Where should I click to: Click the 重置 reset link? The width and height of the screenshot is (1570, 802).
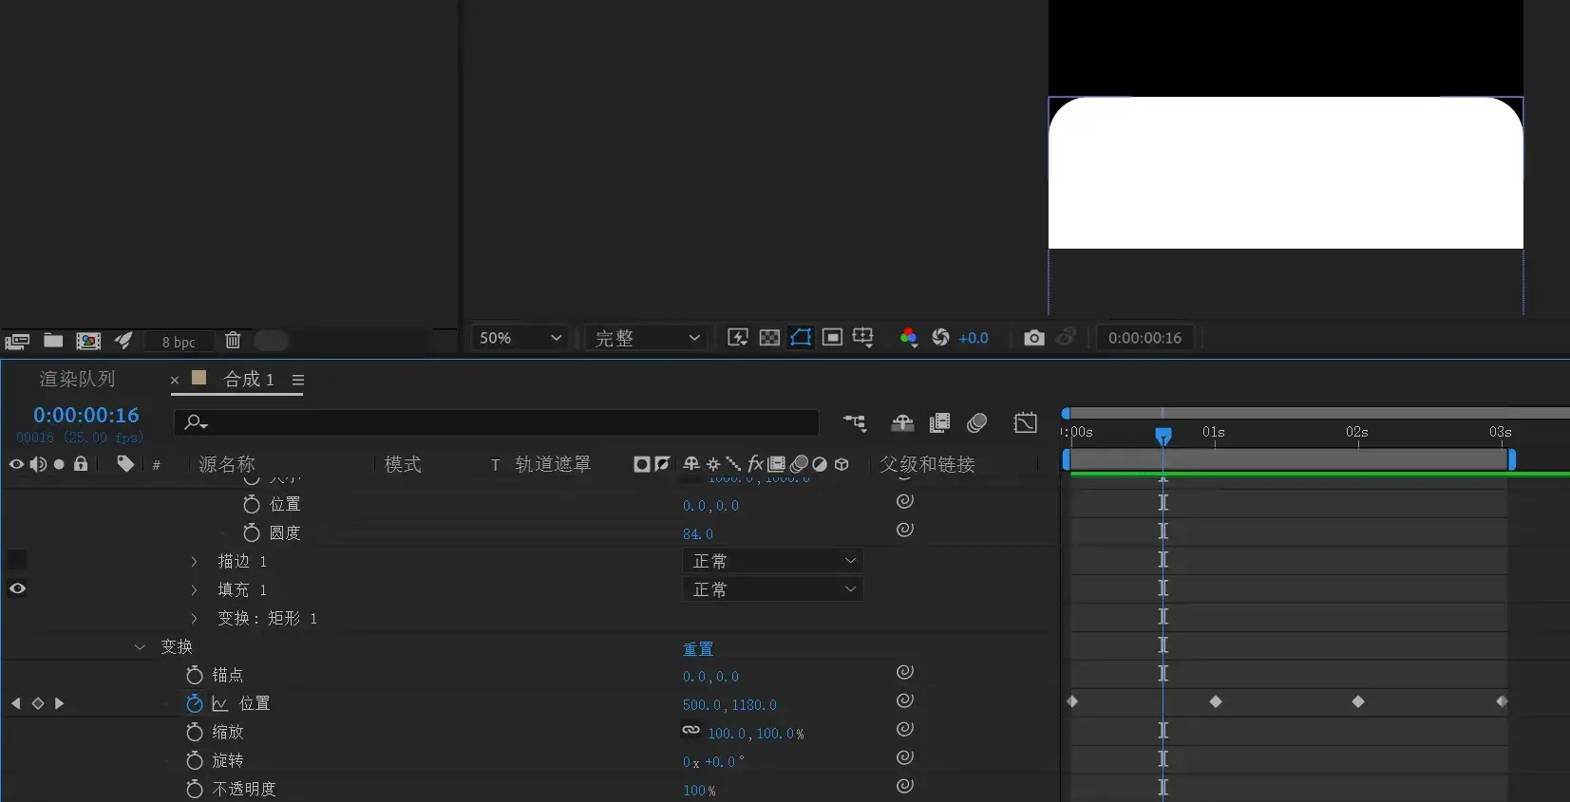click(698, 649)
